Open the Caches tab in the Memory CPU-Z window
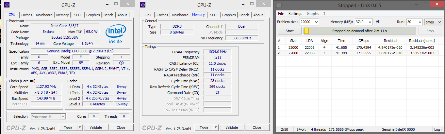445x134 pixels. click(162, 15)
